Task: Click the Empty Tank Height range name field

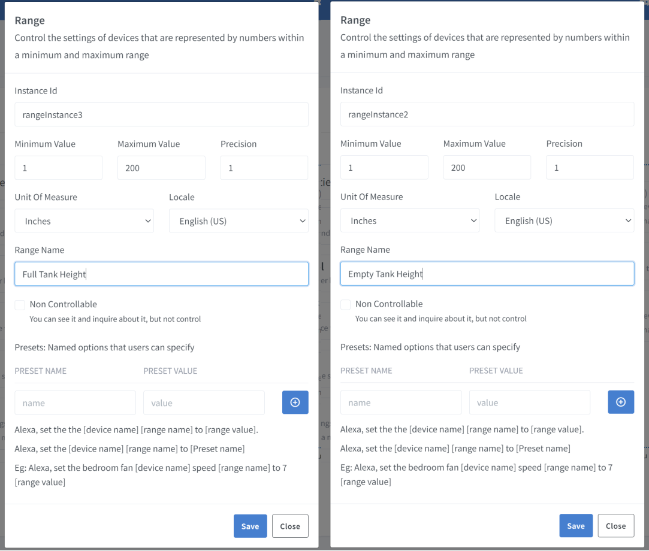Action: (487, 273)
